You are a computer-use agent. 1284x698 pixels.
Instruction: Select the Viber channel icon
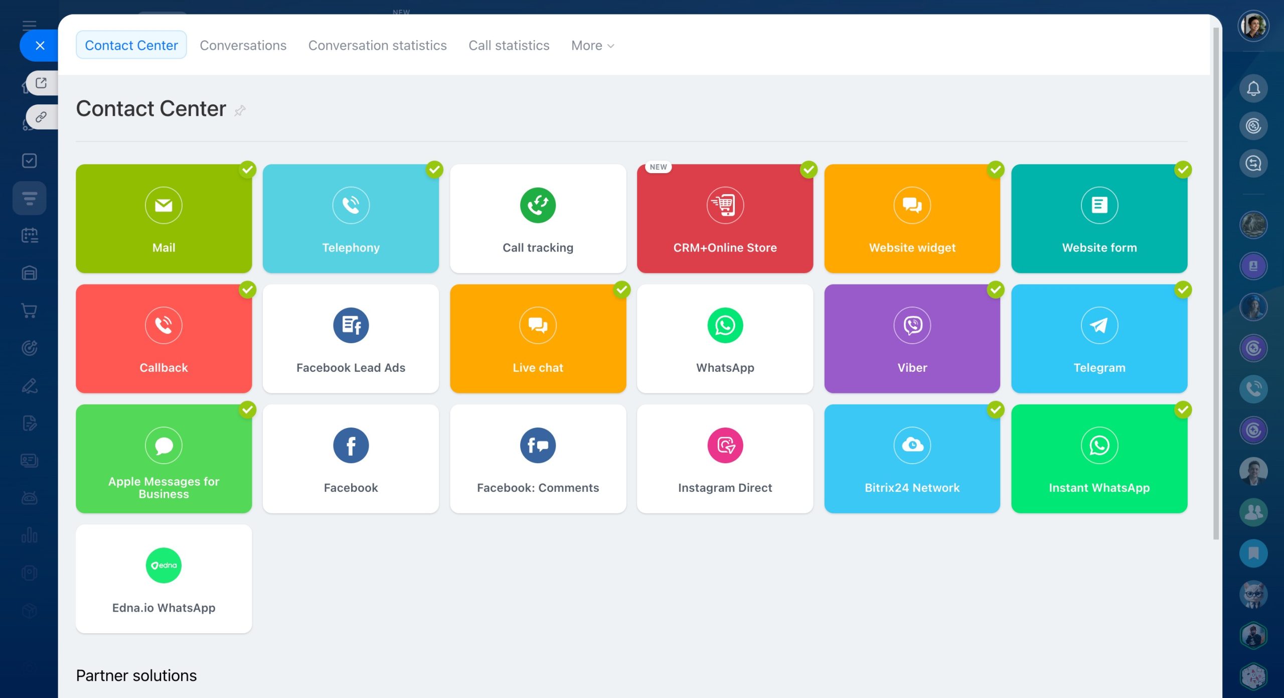pos(912,325)
